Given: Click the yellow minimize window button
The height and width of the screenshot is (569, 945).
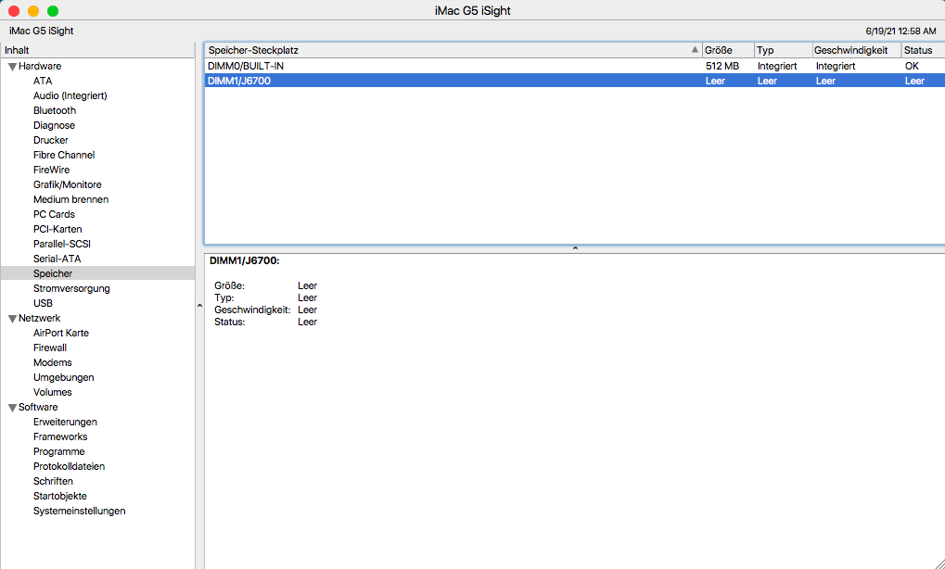Looking at the screenshot, I should tap(33, 11).
